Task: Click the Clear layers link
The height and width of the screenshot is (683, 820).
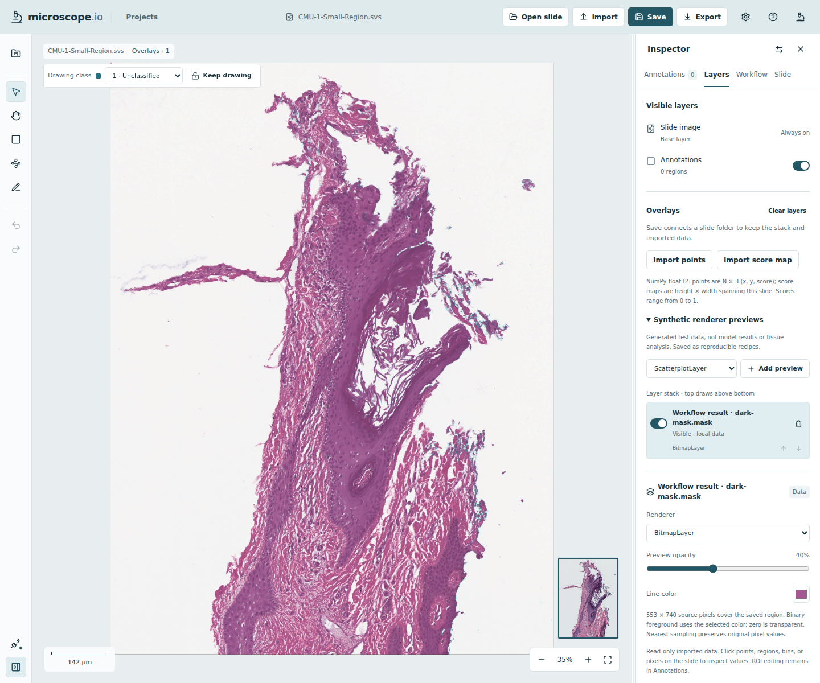Action: [x=787, y=211]
